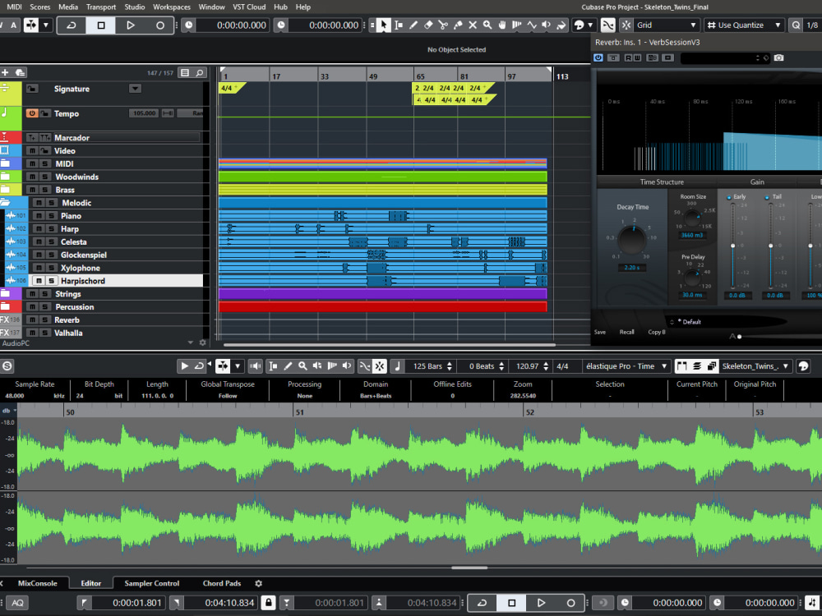
Task: Select the Object Selection arrow tool
Action: click(383, 25)
